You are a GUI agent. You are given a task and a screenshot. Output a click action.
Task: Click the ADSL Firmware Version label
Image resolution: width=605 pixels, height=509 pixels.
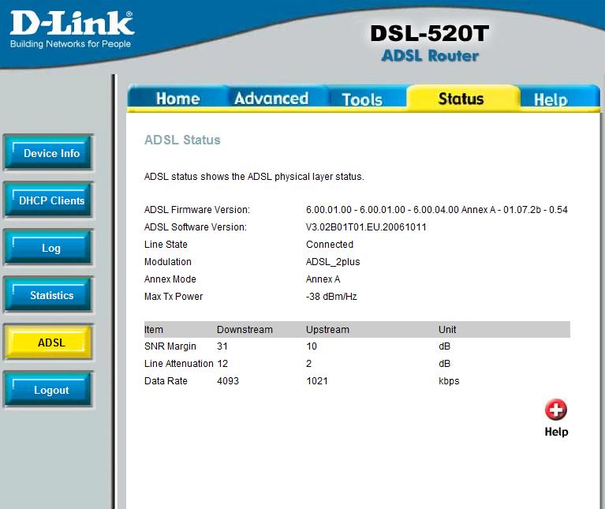pyautogui.click(x=196, y=210)
